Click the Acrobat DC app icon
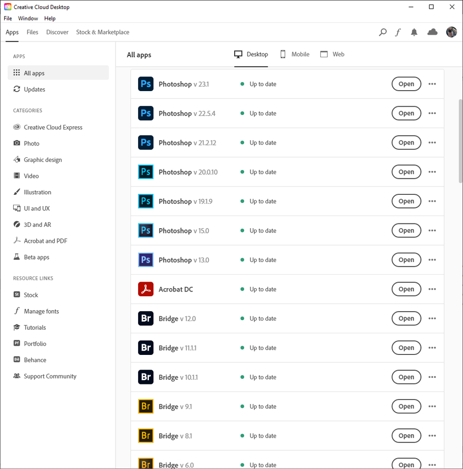 point(146,289)
